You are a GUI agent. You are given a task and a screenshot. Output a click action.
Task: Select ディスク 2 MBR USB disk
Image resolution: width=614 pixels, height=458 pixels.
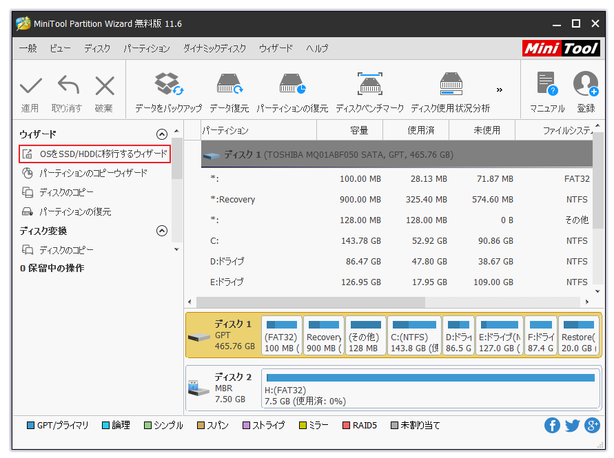tap(223, 388)
